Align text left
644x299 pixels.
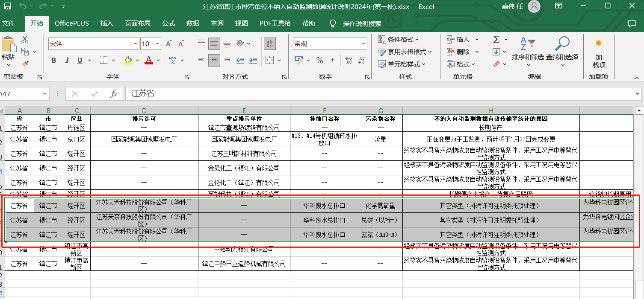pos(201,60)
